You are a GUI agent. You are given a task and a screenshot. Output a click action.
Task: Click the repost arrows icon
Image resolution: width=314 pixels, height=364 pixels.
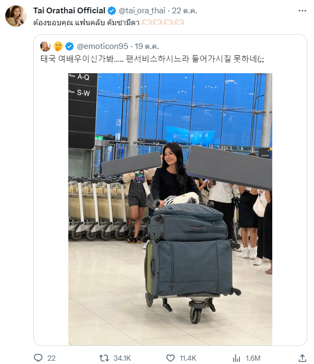click(104, 358)
